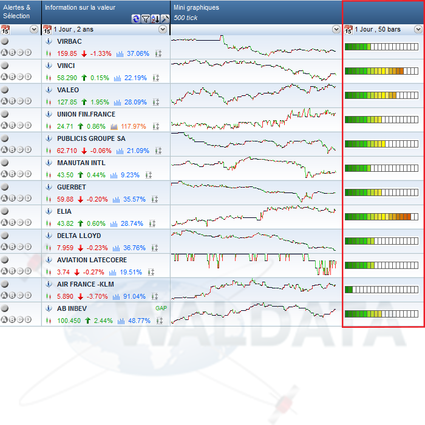The height and width of the screenshot is (425, 425).
Task: Open info icon for DELTA LLOYD
Action: (x=49, y=236)
